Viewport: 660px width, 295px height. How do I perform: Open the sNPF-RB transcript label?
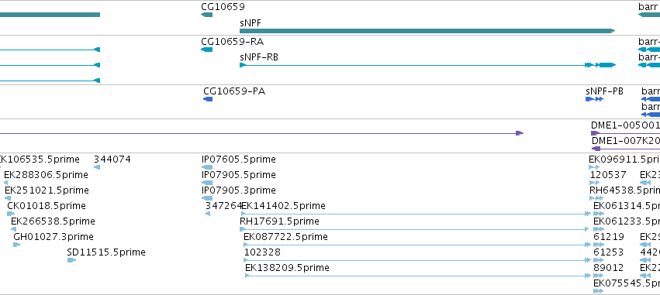259,57
